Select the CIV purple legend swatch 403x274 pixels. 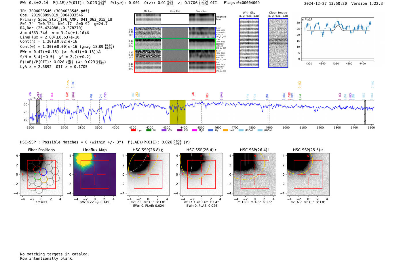pyautogui.click(x=164, y=130)
